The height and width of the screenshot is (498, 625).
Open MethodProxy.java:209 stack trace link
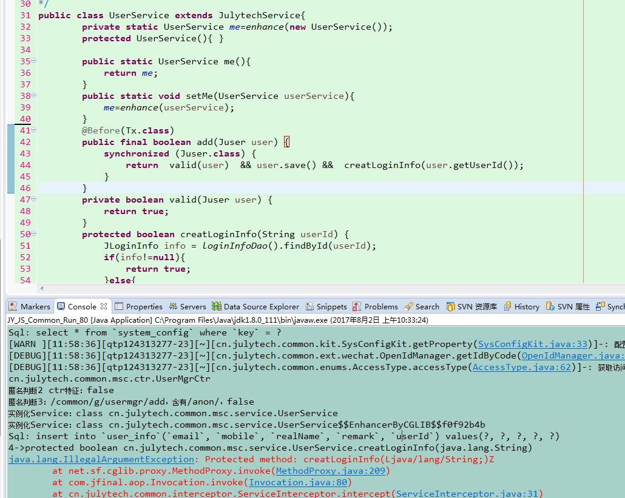pos(331,471)
